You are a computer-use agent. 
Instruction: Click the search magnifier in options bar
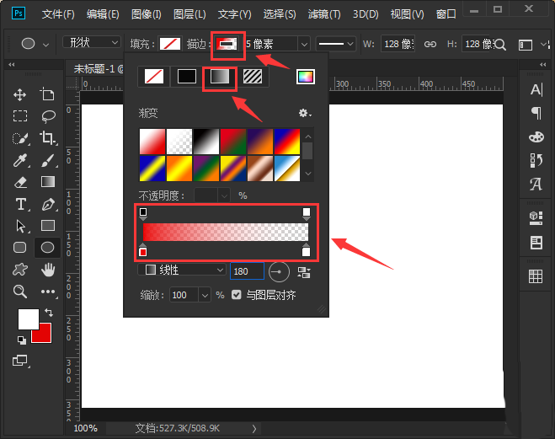(499, 45)
